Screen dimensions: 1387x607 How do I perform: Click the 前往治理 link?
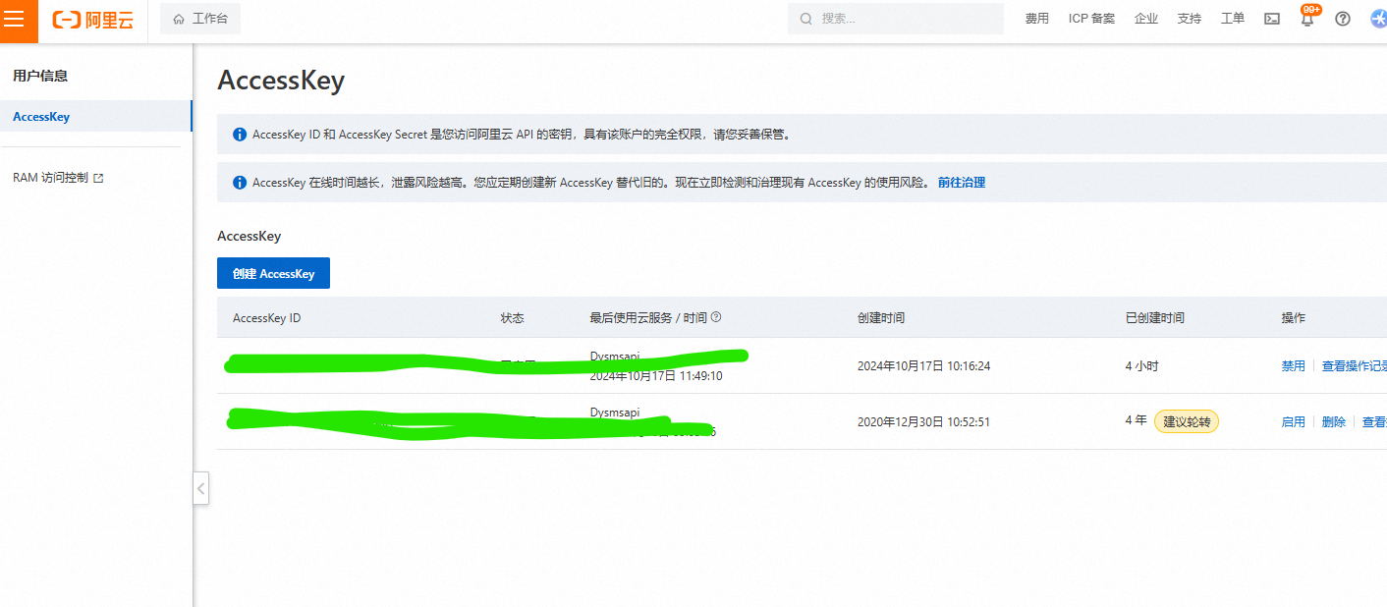click(962, 182)
